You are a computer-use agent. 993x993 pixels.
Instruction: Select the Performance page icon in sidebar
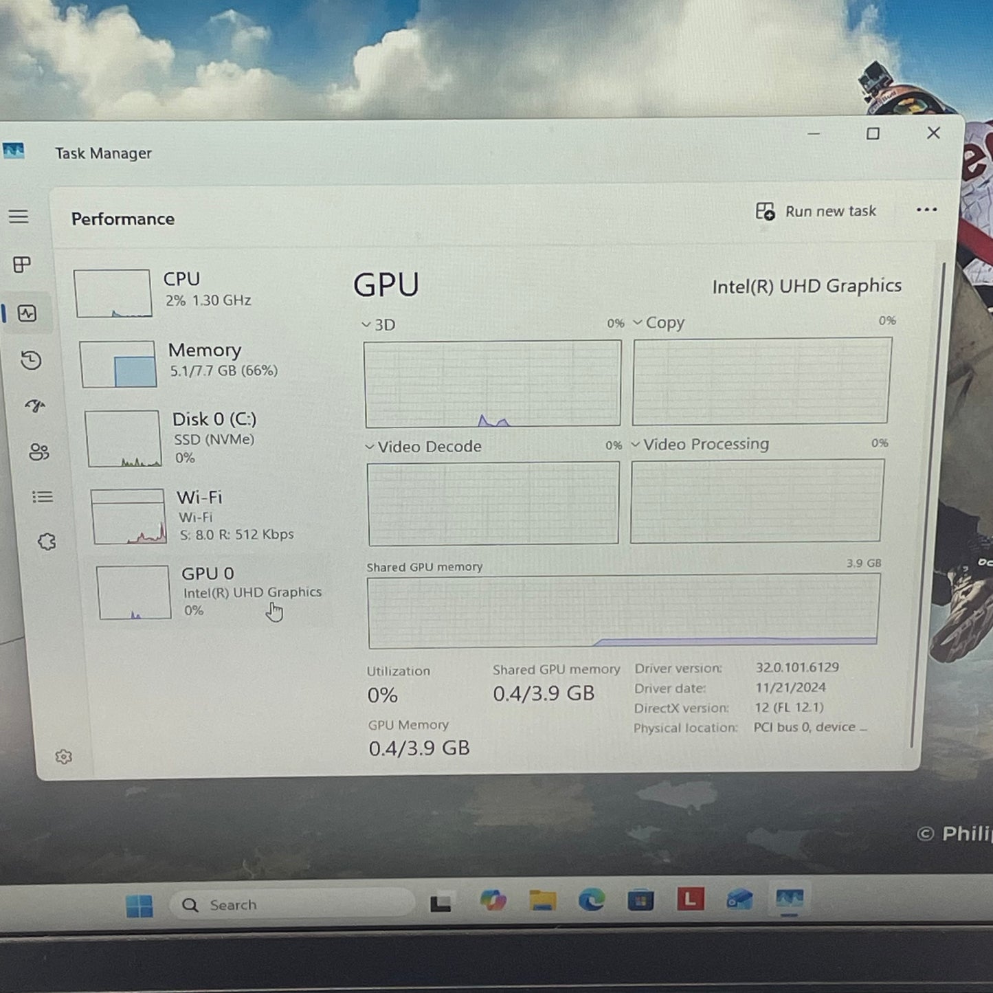tap(27, 313)
